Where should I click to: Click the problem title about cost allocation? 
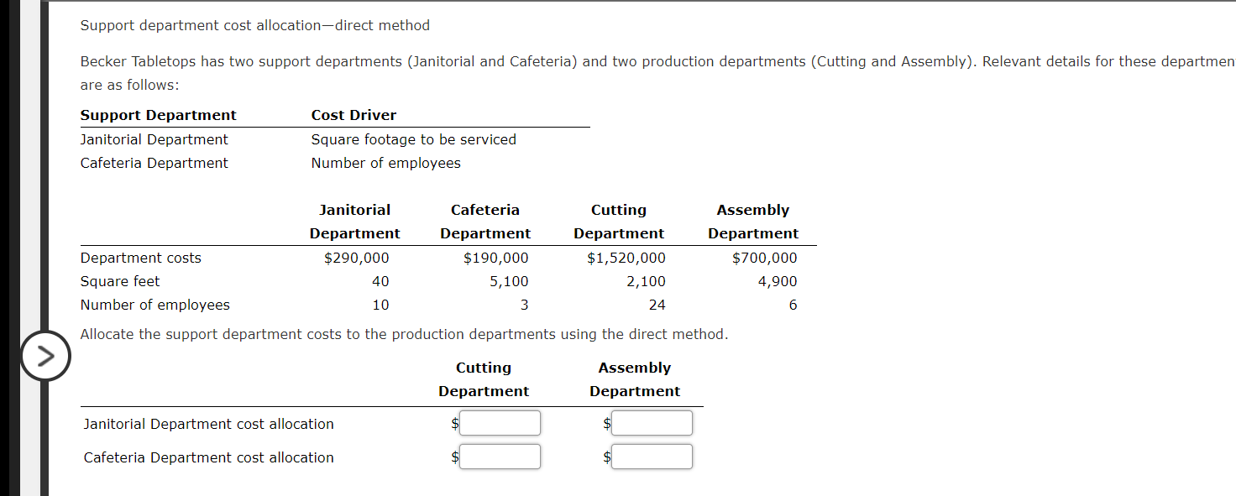254,25
